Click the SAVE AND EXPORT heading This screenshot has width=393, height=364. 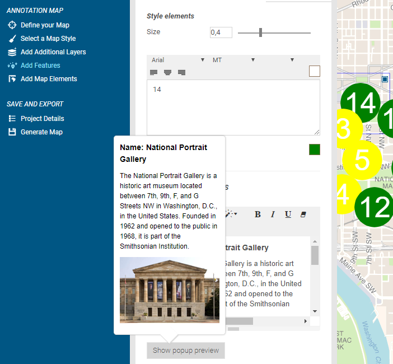[35, 104]
